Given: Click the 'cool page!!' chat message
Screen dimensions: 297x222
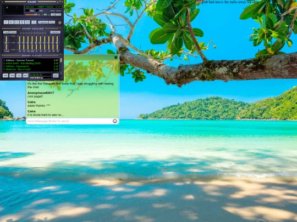Looking at the screenshot, I should 35,96.
